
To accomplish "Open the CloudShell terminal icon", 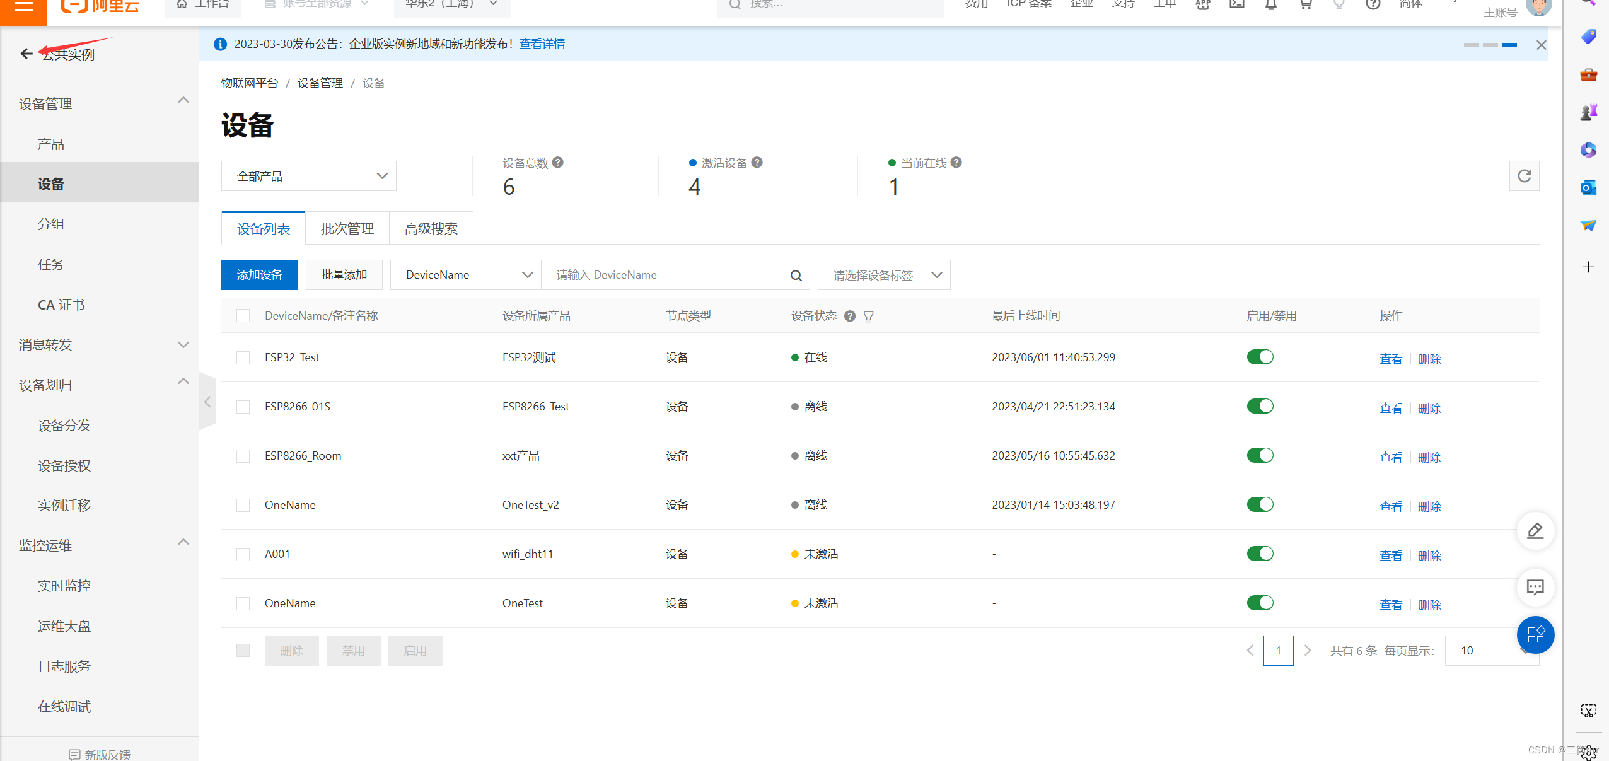I will tap(1236, 4).
